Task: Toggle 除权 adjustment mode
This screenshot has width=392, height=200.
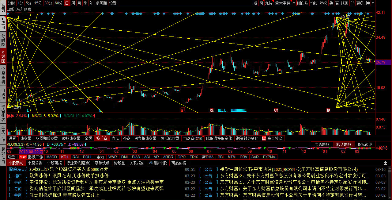Action: (323, 3)
